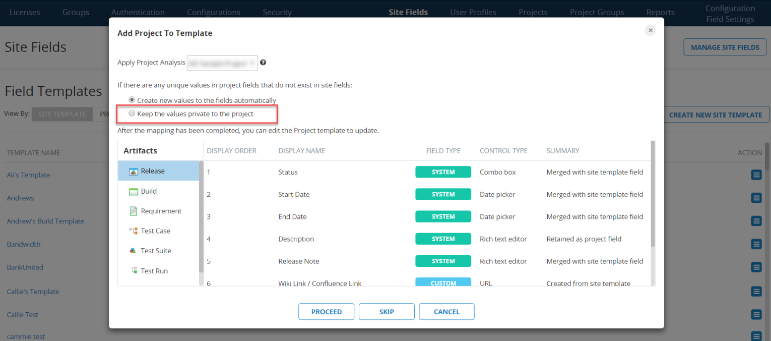Open action menu for Callie's Template row
771x341 pixels.
click(x=756, y=292)
